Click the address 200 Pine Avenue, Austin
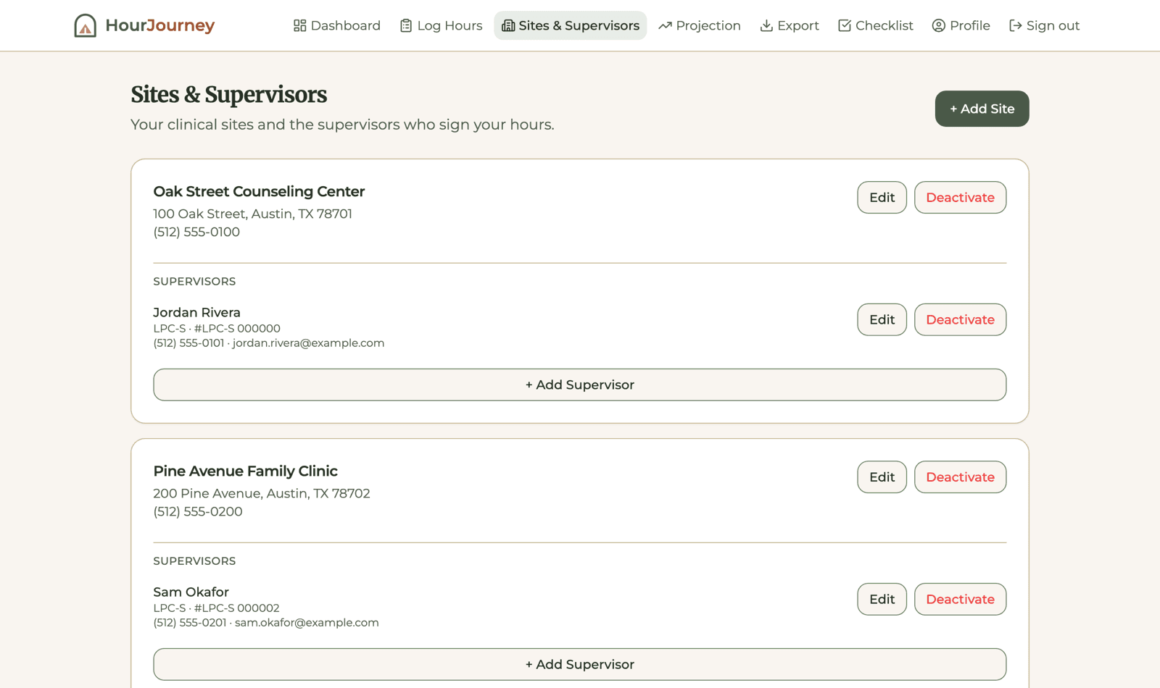1160x688 pixels. (261, 493)
